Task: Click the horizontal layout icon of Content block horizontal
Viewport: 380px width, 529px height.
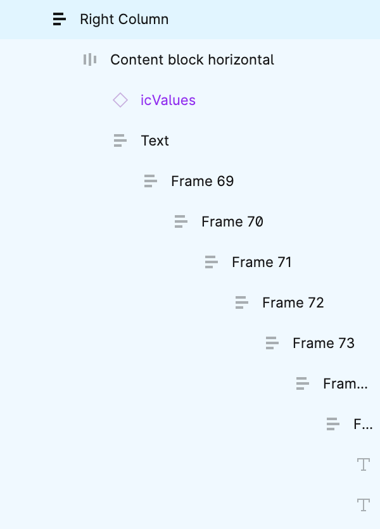Action: point(89,59)
